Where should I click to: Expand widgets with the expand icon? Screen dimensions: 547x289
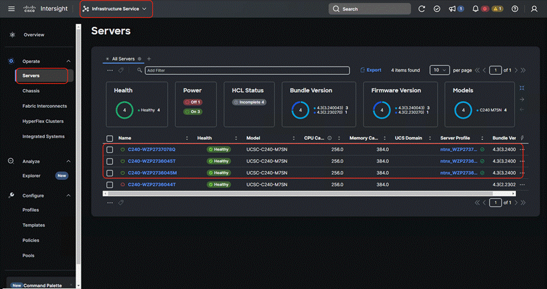522,88
